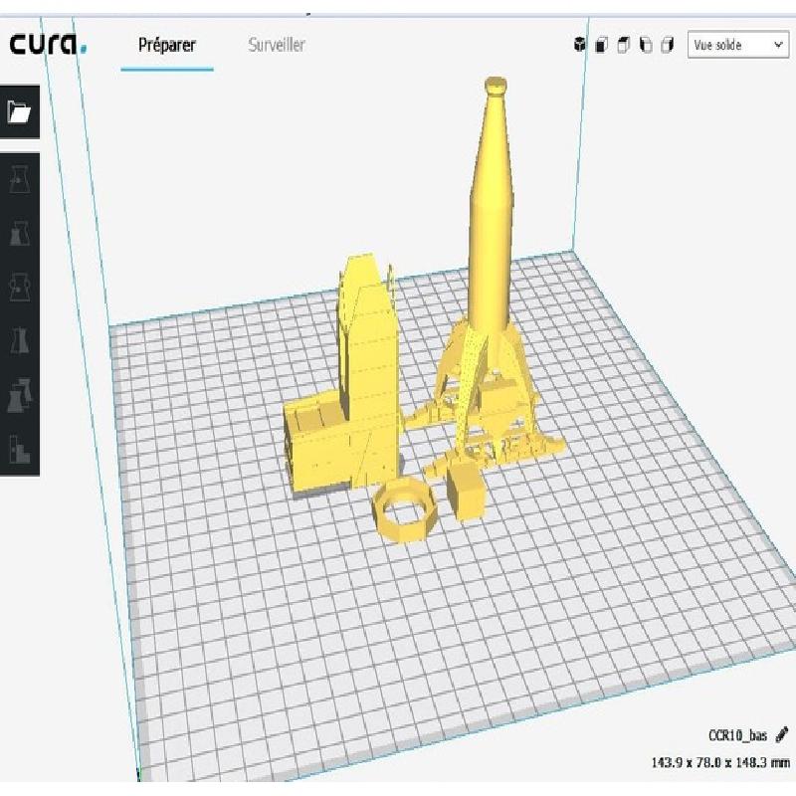796x796 pixels.
Task: Select the Move tool in the sidebar
Action: (19, 179)
